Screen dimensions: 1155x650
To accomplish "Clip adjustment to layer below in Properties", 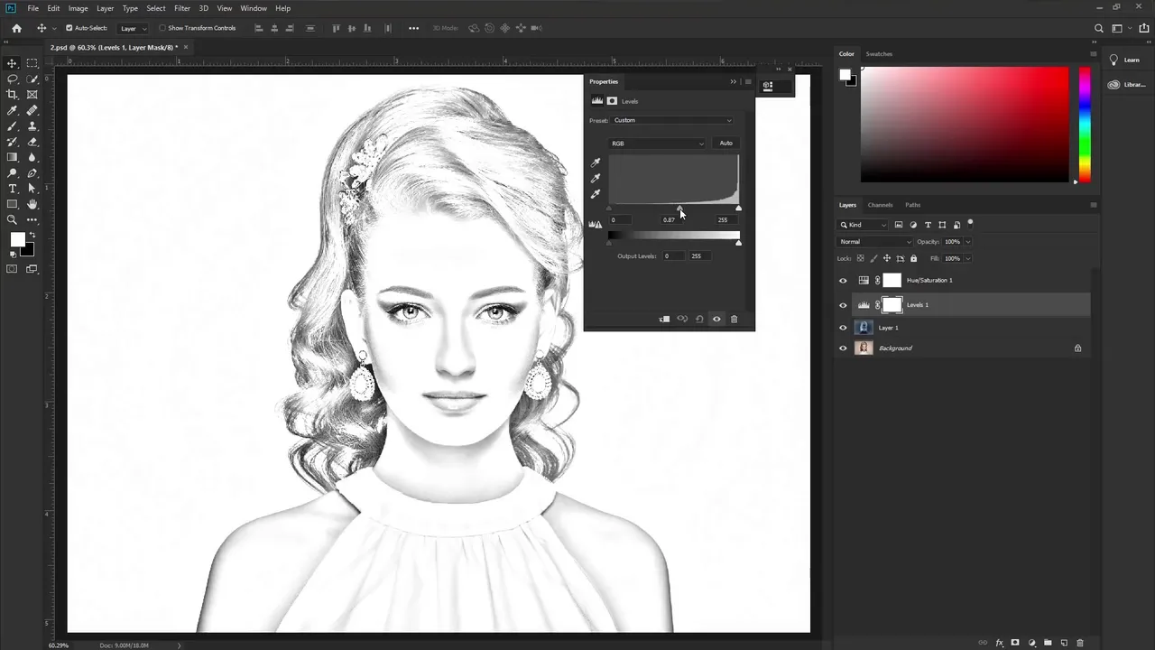I will [x=664, y=319].
